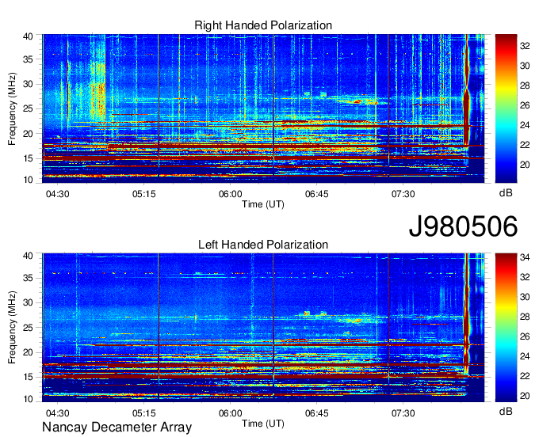Screen dimensions: 539x437
Task: Click the 15 MHz tick of right-handed plot
Action: [x=28, y=158]
